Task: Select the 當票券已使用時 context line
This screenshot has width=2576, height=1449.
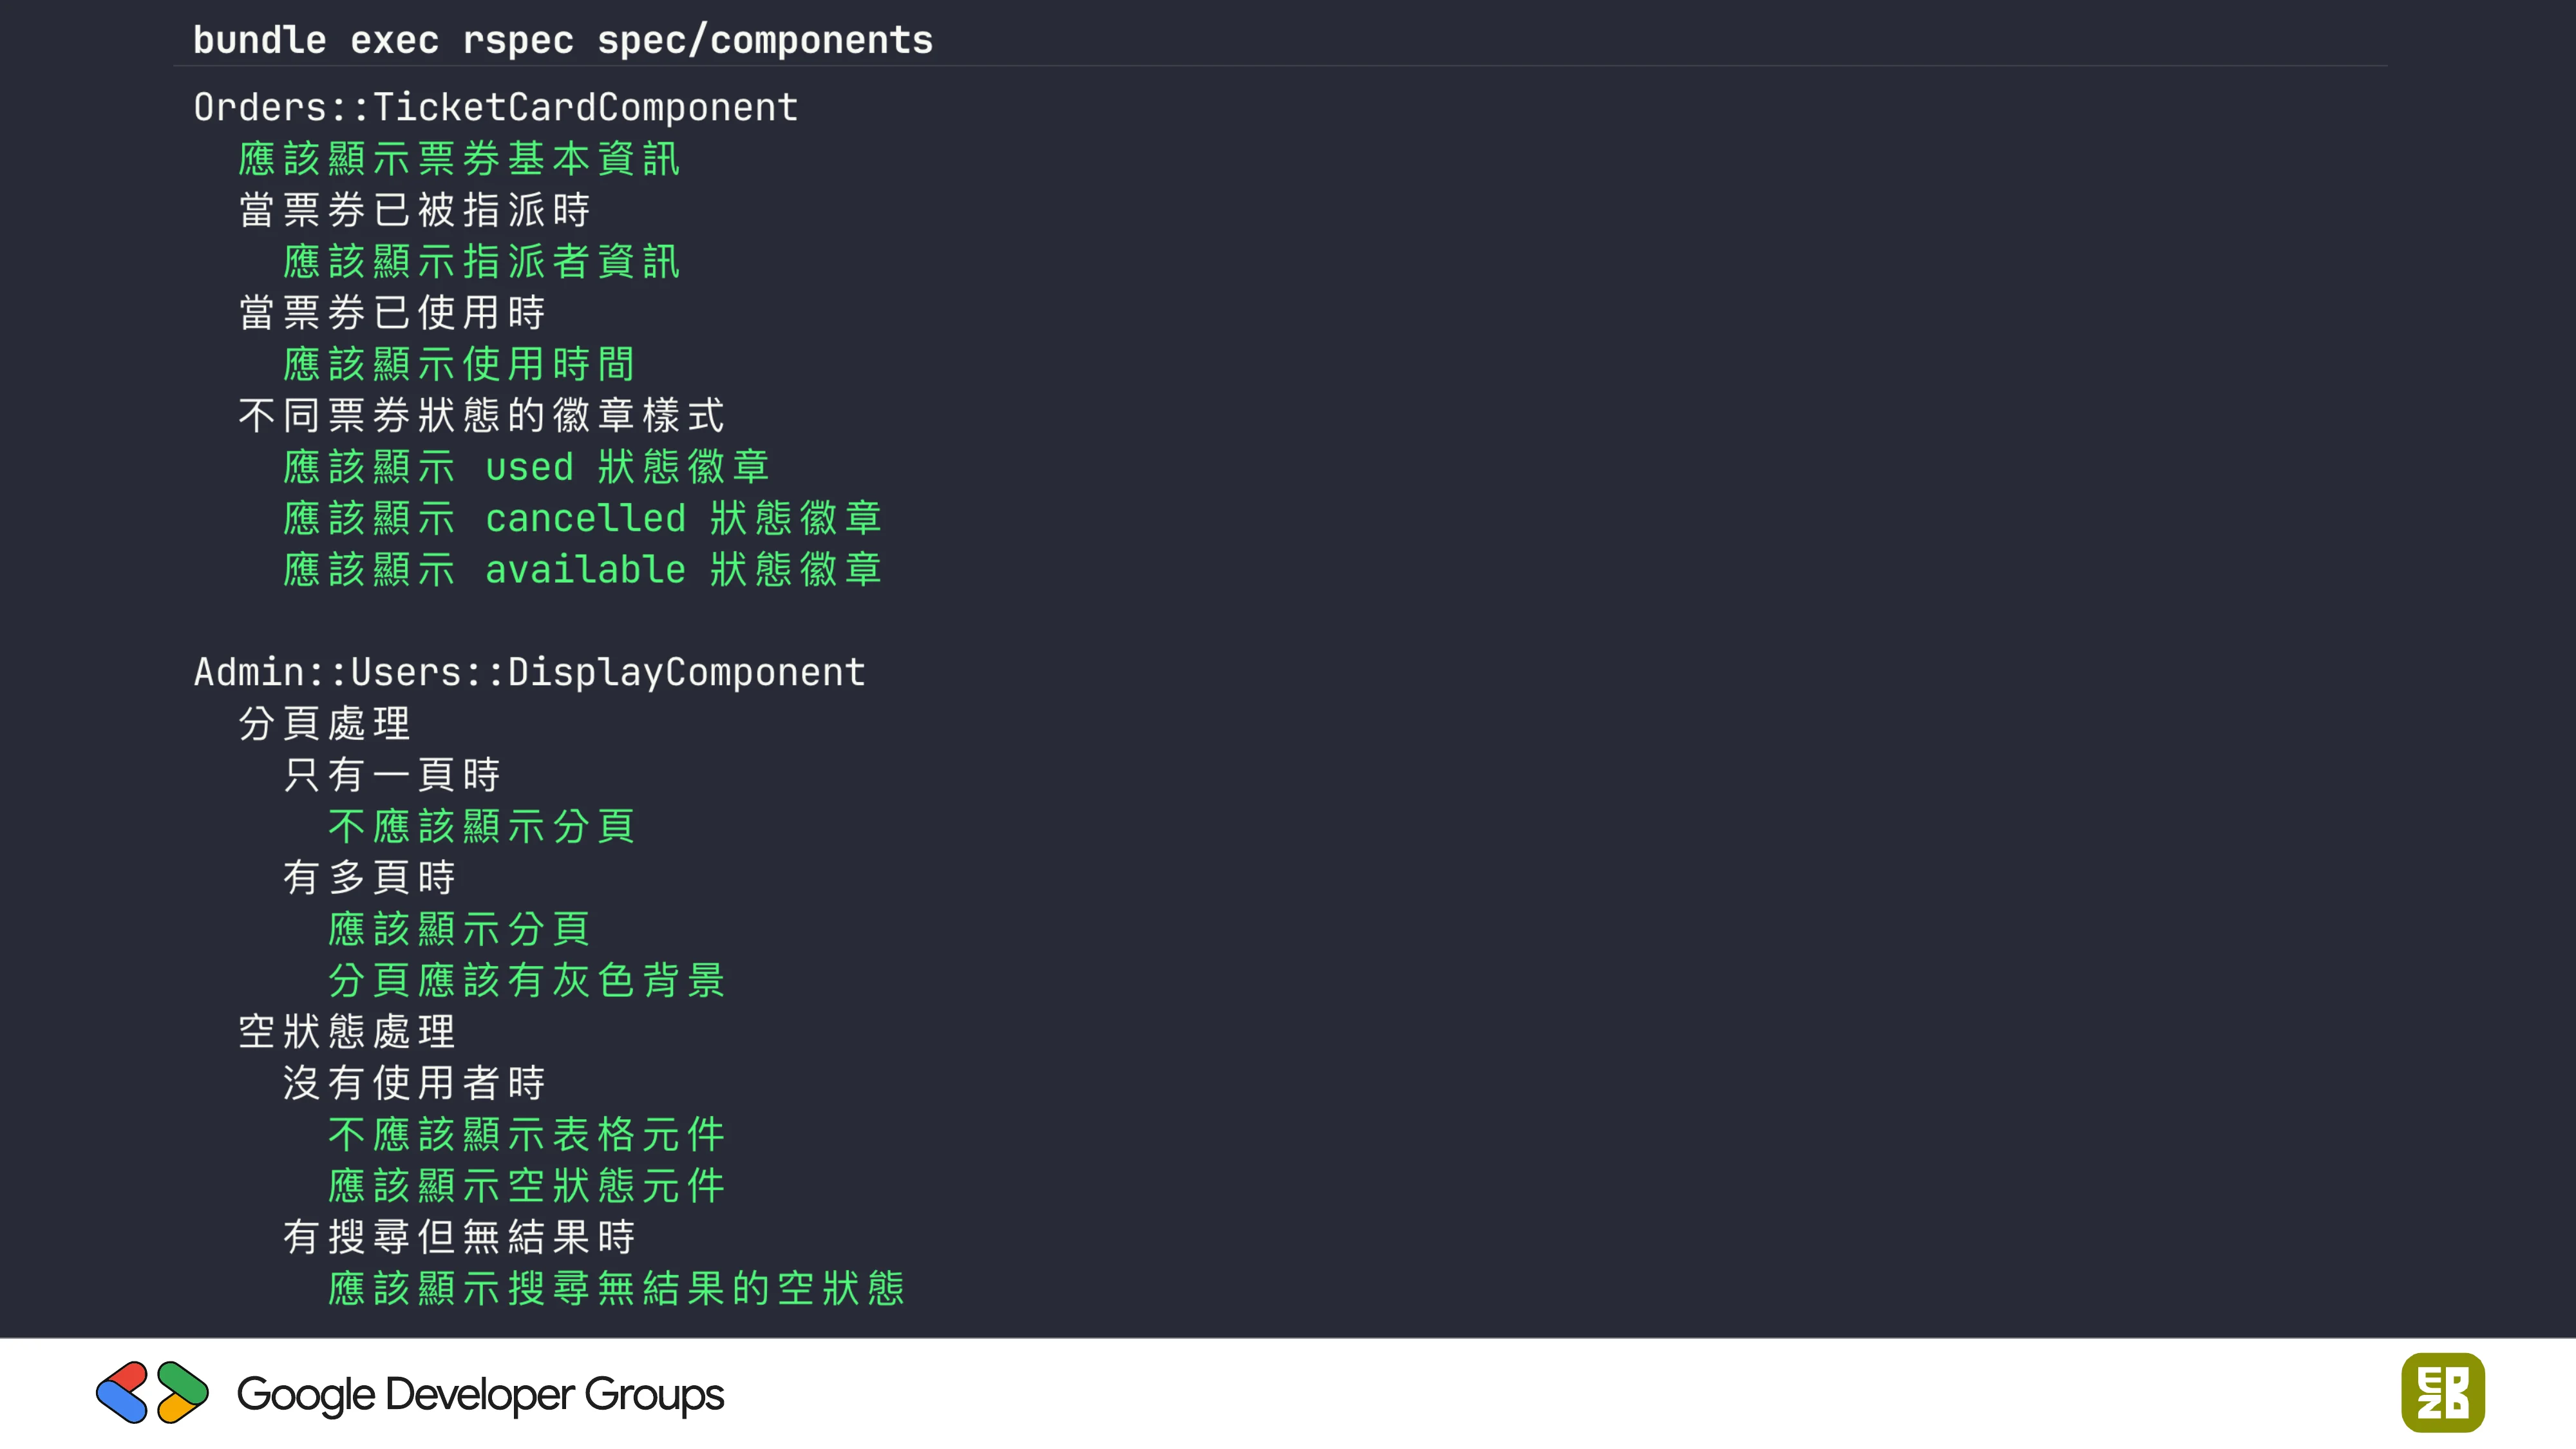Action: pos(392,313)
